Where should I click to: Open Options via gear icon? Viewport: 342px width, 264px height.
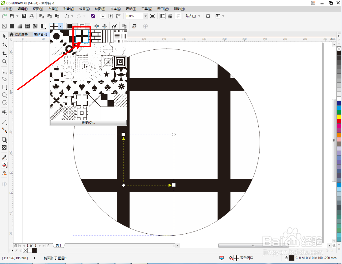208,16
